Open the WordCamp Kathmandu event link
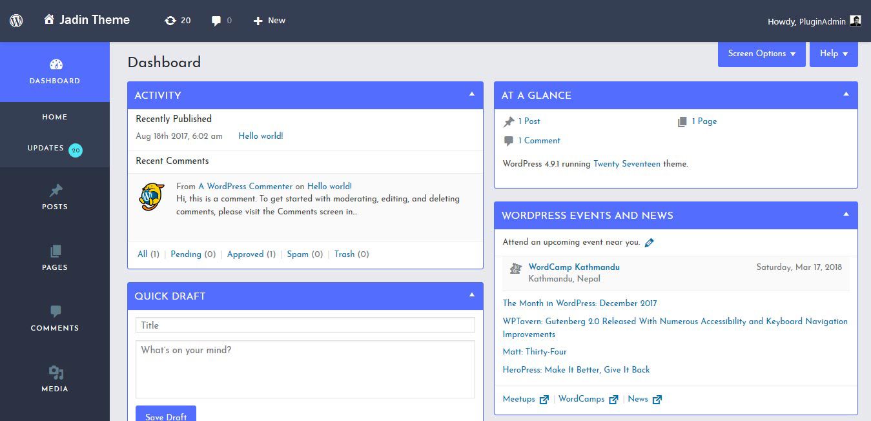The height and width of the screenshot is (421, 871). pyautogui.click(x=574, y=267)
